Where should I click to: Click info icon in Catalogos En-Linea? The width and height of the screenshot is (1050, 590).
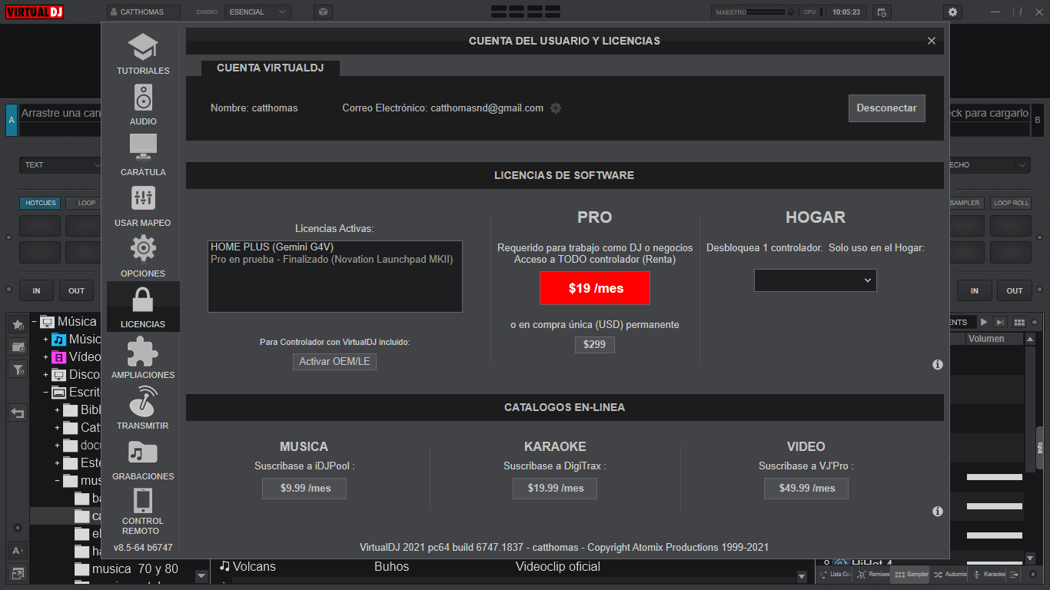[x=938, y=511]
